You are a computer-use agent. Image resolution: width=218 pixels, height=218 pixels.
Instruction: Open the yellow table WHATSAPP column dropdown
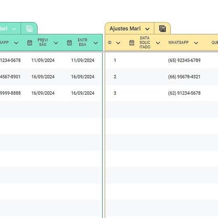click(196, 43)
